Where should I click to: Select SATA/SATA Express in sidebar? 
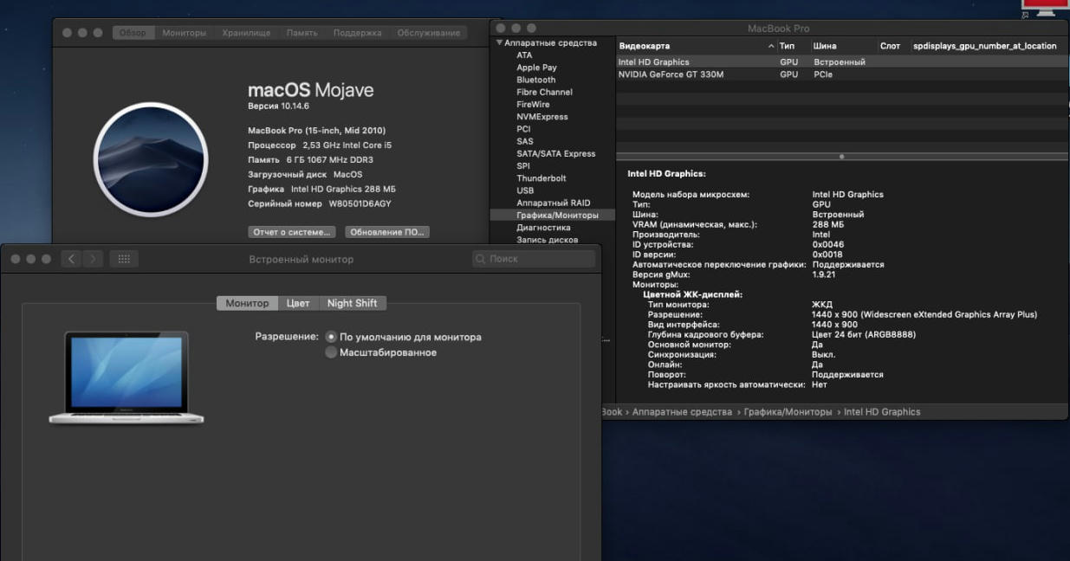click(555, 153)
